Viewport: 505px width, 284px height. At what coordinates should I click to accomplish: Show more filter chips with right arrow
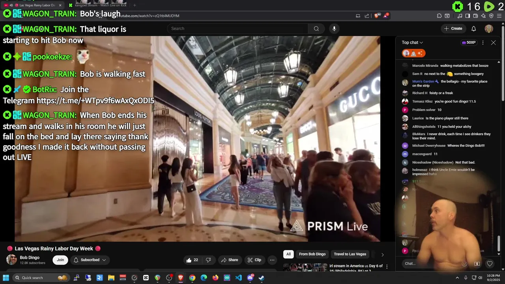point(382,254)
